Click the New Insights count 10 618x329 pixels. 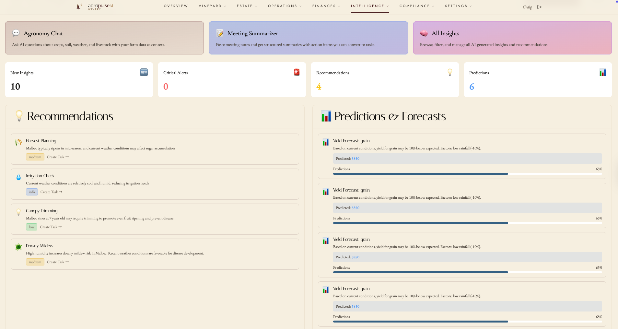[15, 87]
